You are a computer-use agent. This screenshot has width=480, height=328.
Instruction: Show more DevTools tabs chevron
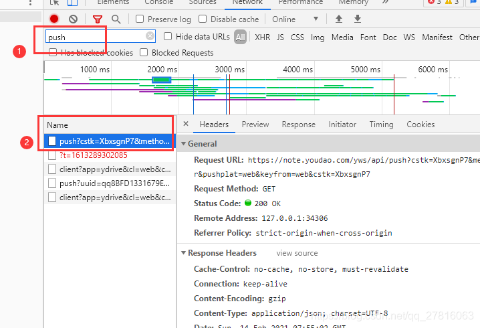(x=385, y=2)
